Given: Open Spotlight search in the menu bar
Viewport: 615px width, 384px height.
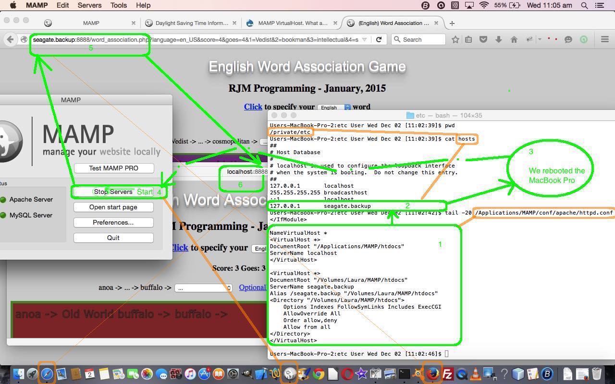Looking at the screenshot, I should point(585,5).
